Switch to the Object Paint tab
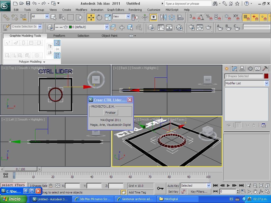The width and height of the screenshot is (271, 203). click(109, 36)
